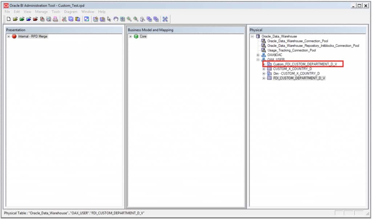
Task: Open the Tools menu
Action: point(56,12)
